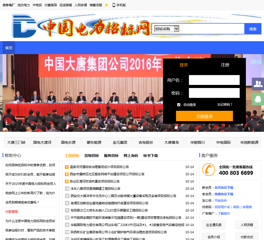Open 温泉河河道综合治理景观设计项目招标公告
The height and width of the screenshot is (240, 264).
tap(99, 167)
